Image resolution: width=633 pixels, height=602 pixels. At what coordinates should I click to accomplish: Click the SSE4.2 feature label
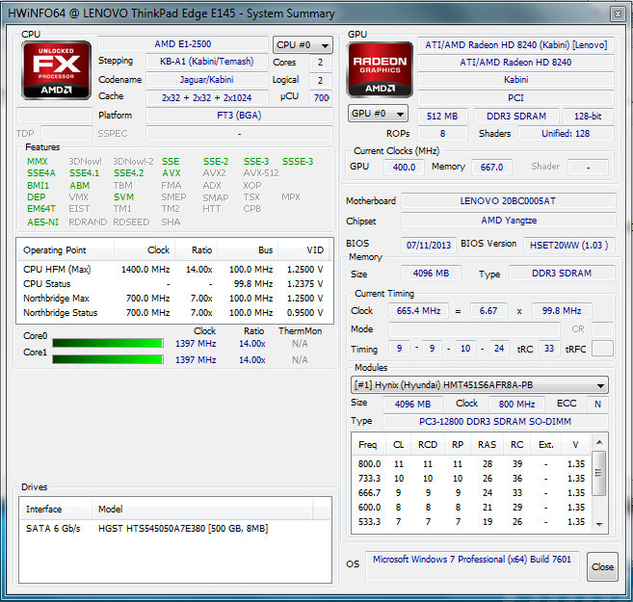point(128,173)
